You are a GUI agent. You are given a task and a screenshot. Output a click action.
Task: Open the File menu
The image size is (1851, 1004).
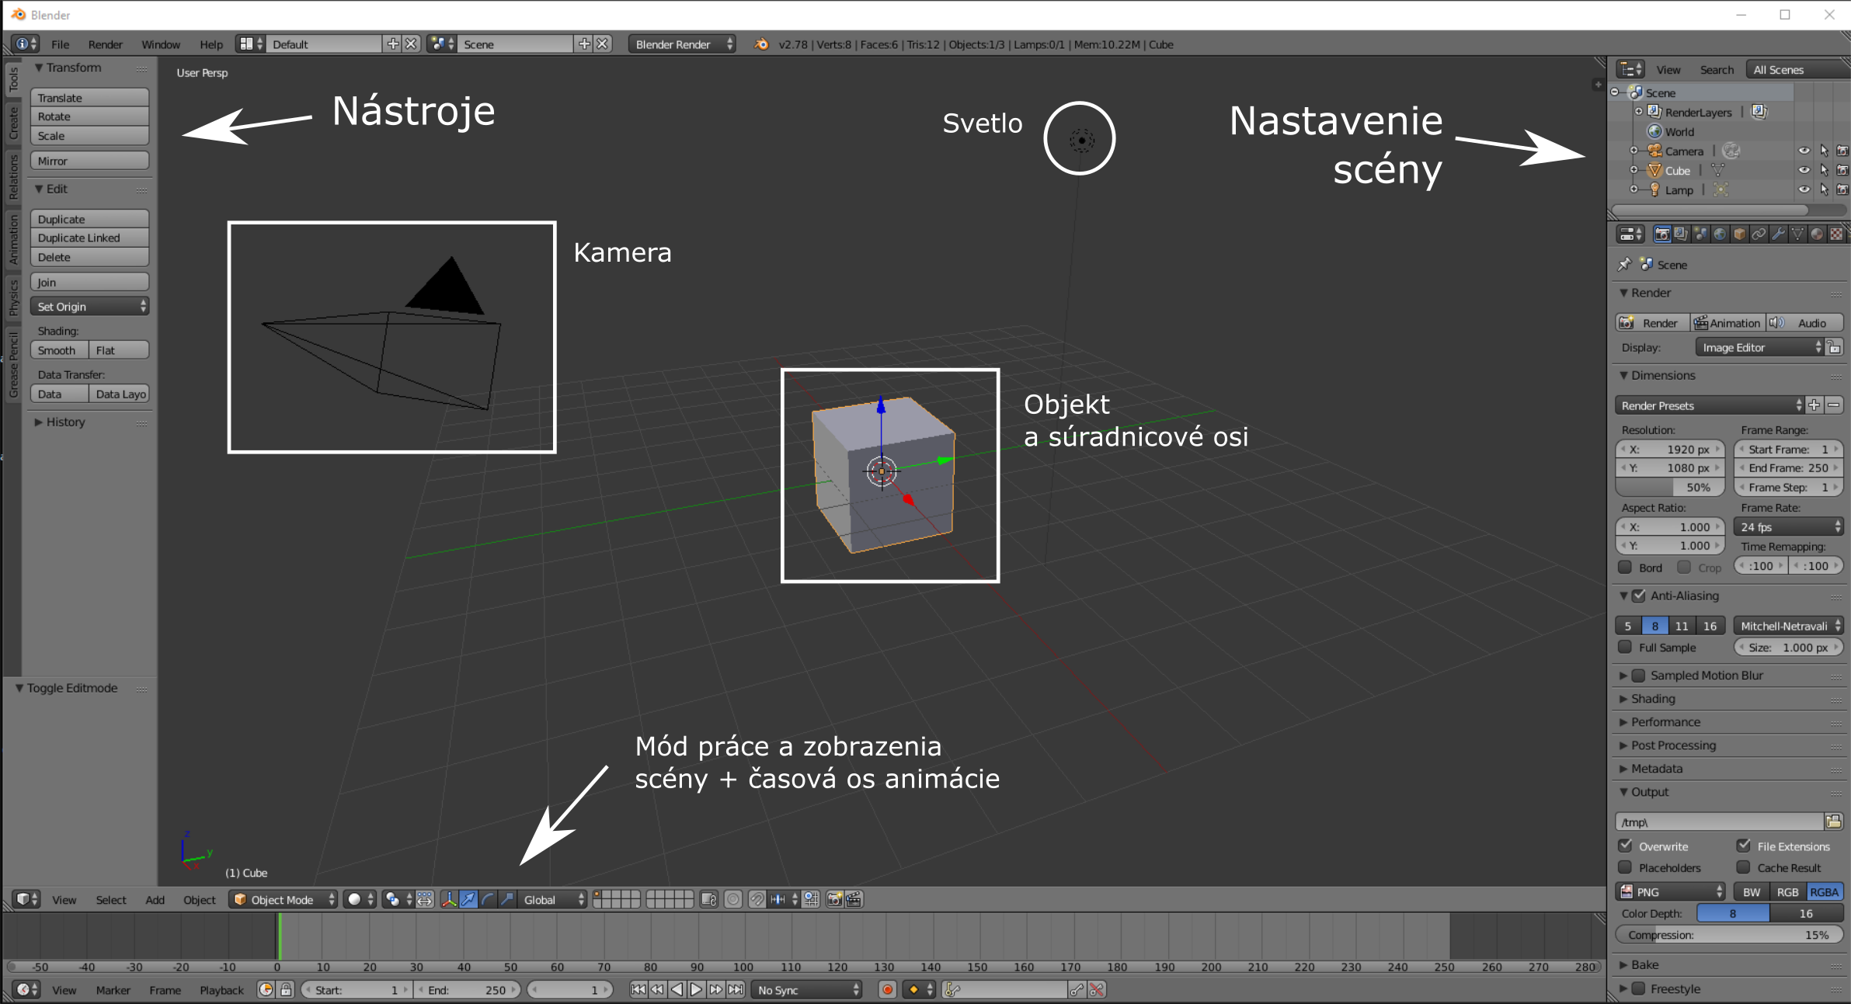tap(60, 44)
